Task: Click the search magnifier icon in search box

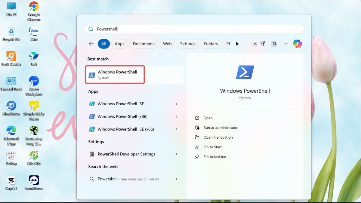Action: (91, 29)
